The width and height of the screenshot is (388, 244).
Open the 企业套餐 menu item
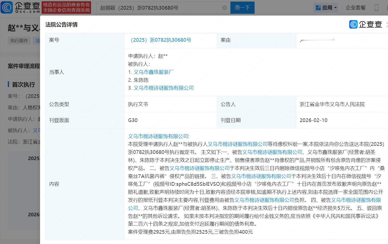(x=355, y=8)
